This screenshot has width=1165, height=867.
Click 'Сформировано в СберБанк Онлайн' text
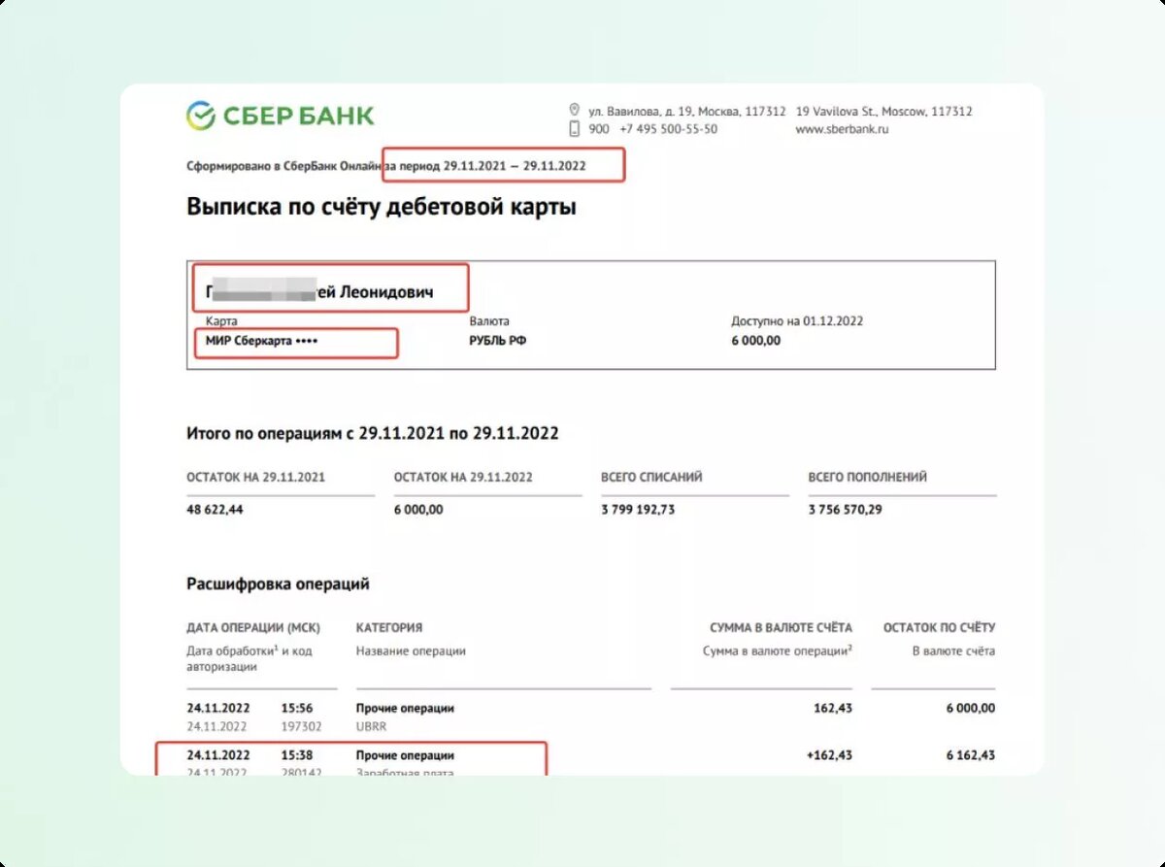(x=285, y=166)
